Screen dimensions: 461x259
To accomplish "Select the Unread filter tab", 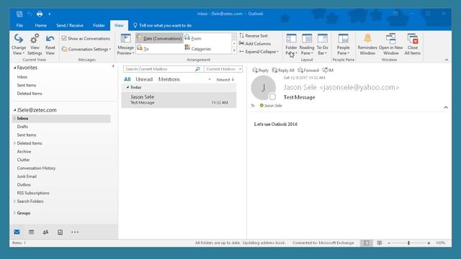I will 144,79.
